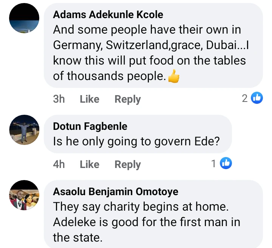Click the blue like reaction icon on Dotun's comment
This screenshot has width=272, height=248.
coord(226,163)
